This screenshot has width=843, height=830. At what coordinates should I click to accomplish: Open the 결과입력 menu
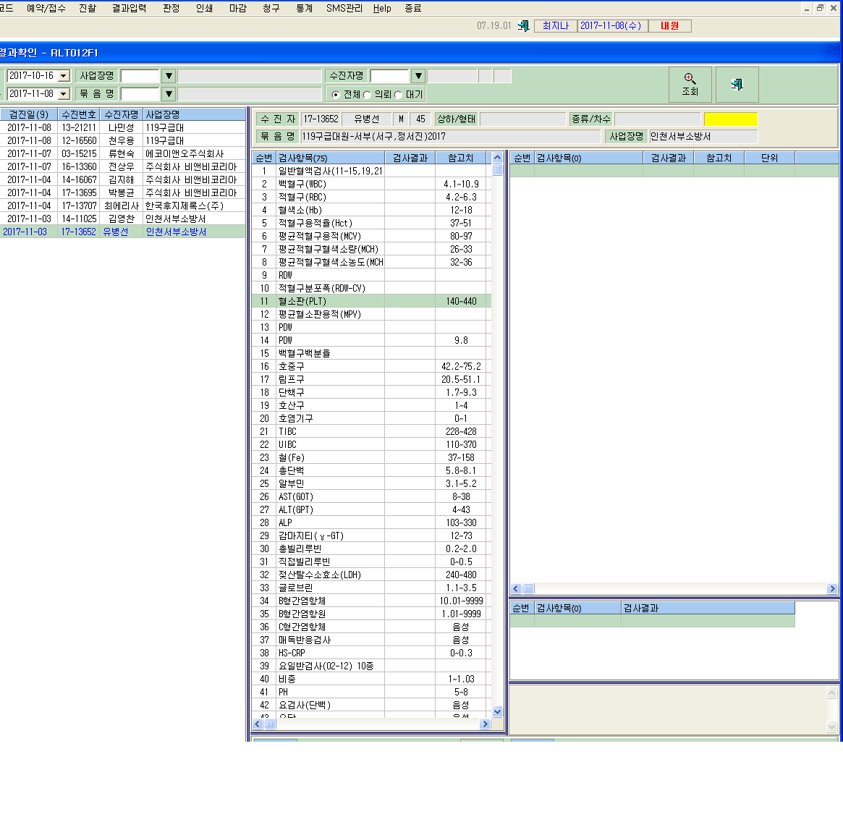tap(129, 8)
